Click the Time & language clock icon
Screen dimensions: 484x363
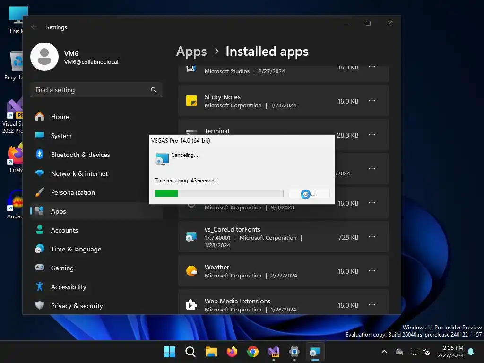(x=40, y=249)
